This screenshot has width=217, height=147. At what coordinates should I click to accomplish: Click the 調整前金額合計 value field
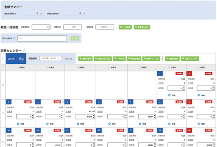[x=31, y=13]
